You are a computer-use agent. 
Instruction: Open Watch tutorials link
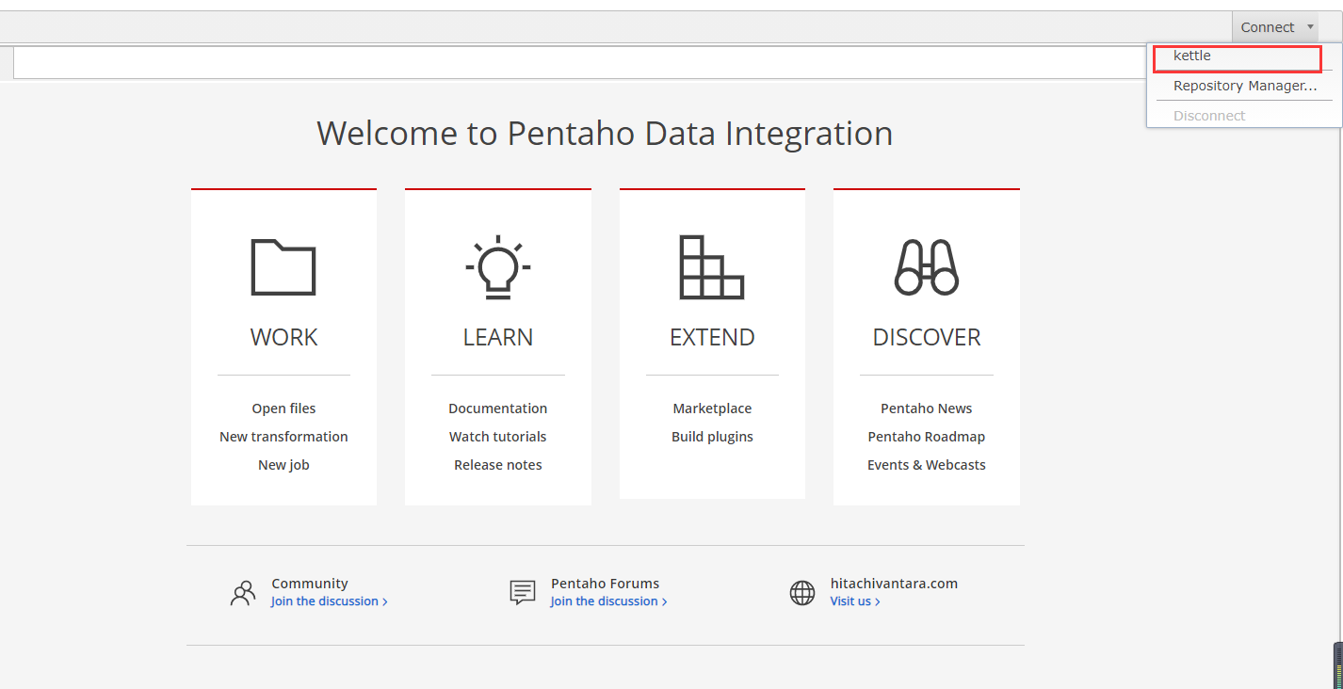pos(498,437)
